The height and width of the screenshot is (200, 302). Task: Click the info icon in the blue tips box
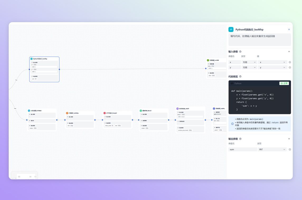232,124
